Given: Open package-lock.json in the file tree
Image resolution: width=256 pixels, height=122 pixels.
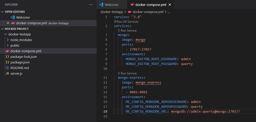Looking at the screenshot, I should pos(24,57).
